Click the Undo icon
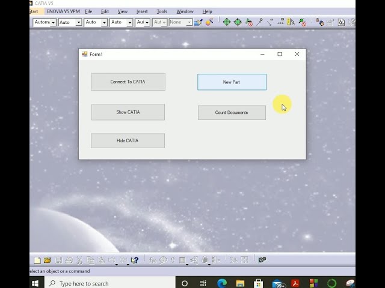 112,260
